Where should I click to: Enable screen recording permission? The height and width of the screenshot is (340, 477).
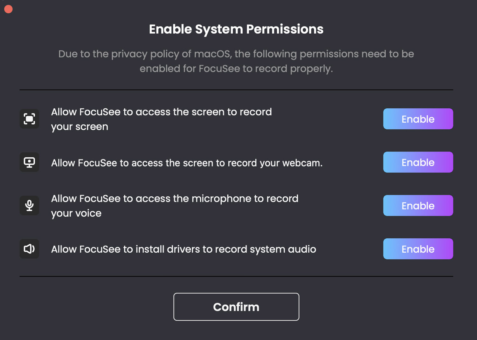[418, 119]
